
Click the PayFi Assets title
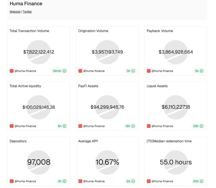pyautogui.click(x=88, y=86)
